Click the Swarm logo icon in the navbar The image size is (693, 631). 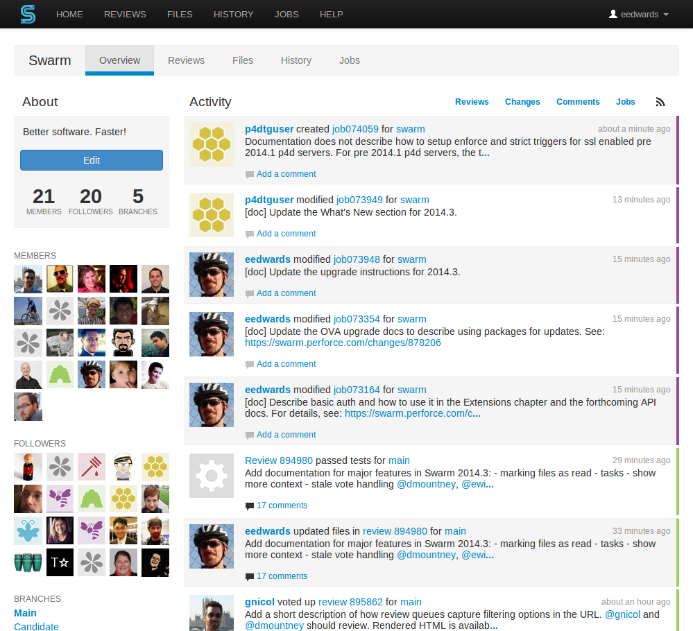tap(28, 14)
